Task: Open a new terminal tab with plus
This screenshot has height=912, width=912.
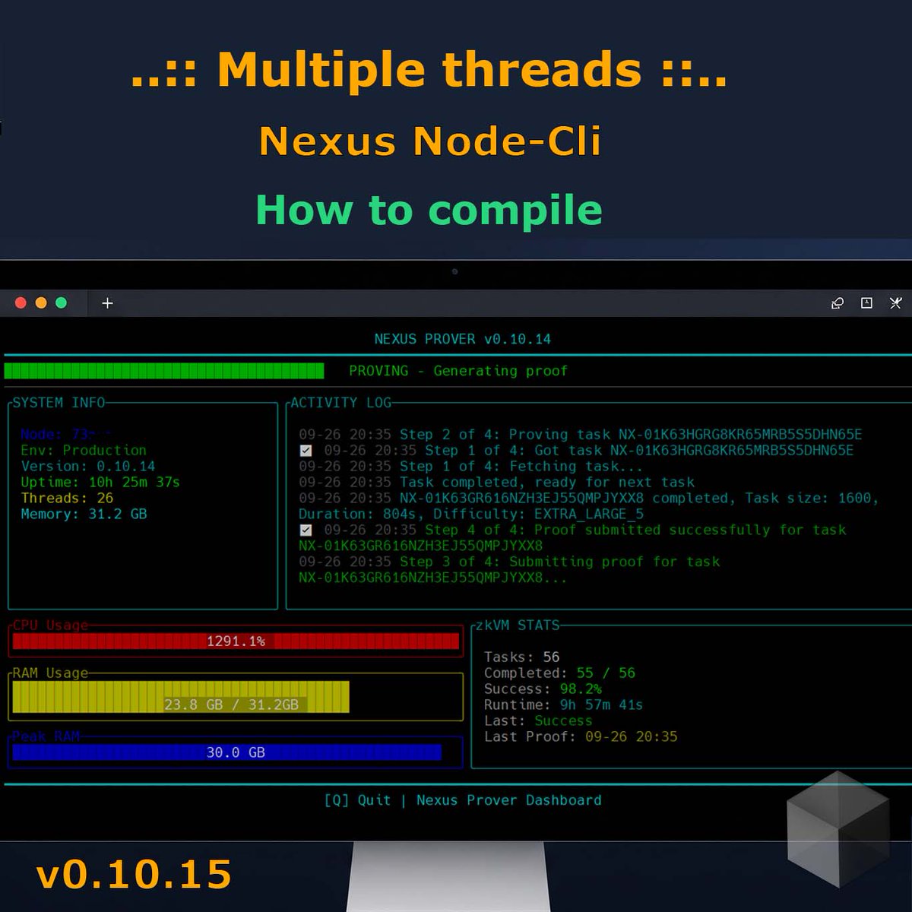Action: 107,303
